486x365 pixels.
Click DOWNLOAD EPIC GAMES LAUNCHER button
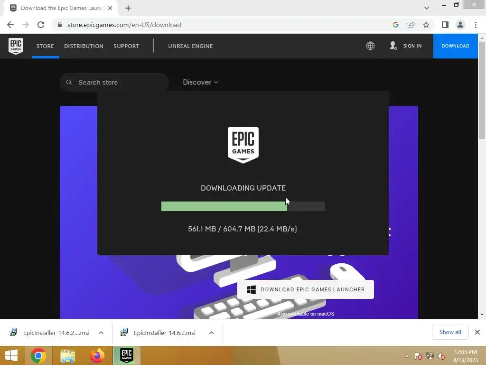point(305,289)
